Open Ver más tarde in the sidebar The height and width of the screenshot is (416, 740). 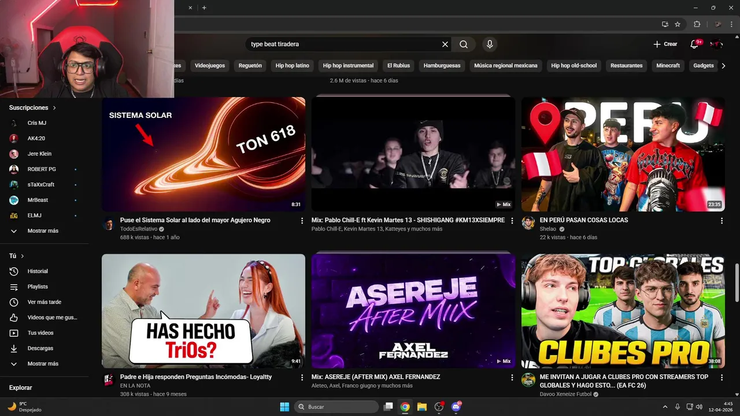[44, 302]
